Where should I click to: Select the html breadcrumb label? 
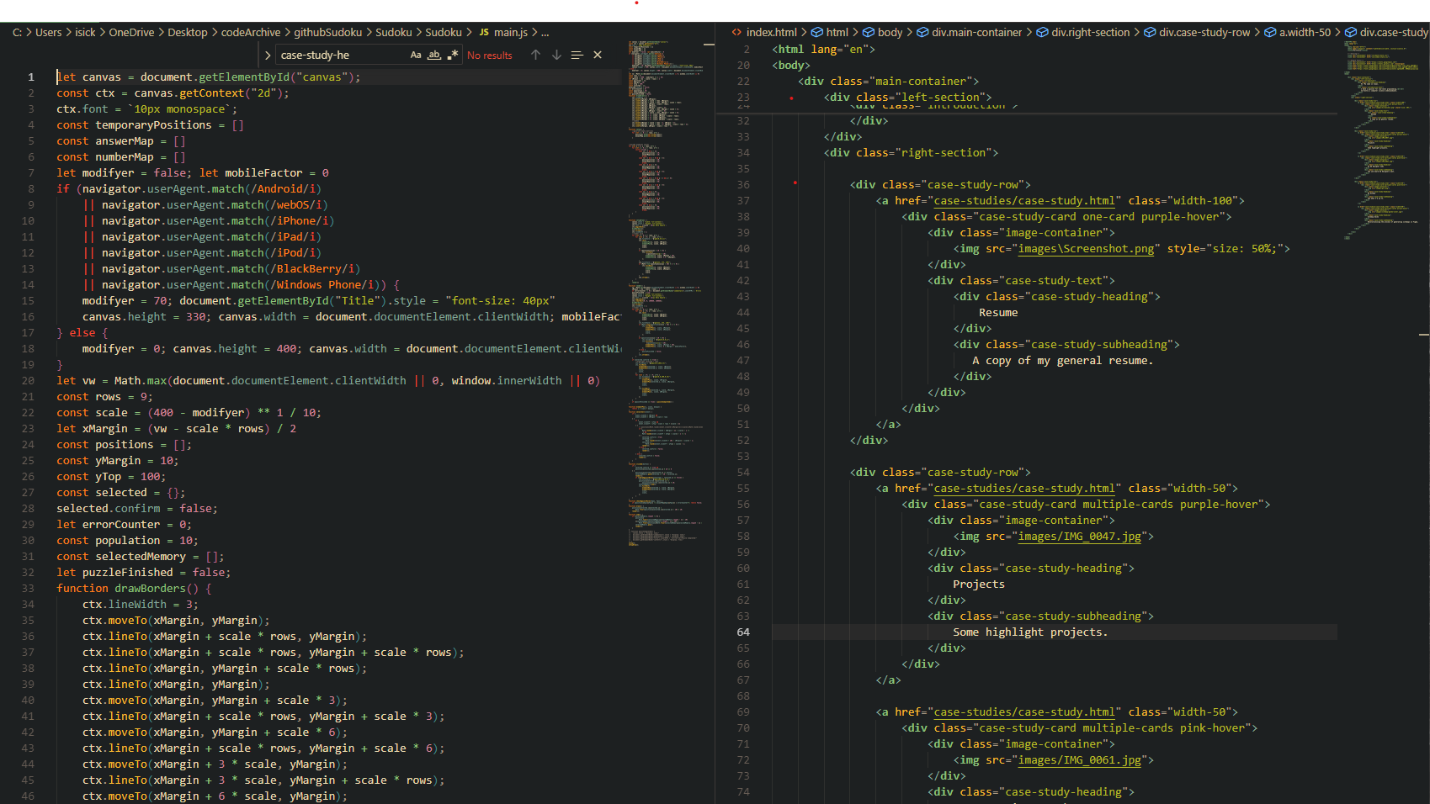pyautogui.click(x=837, y=32)
